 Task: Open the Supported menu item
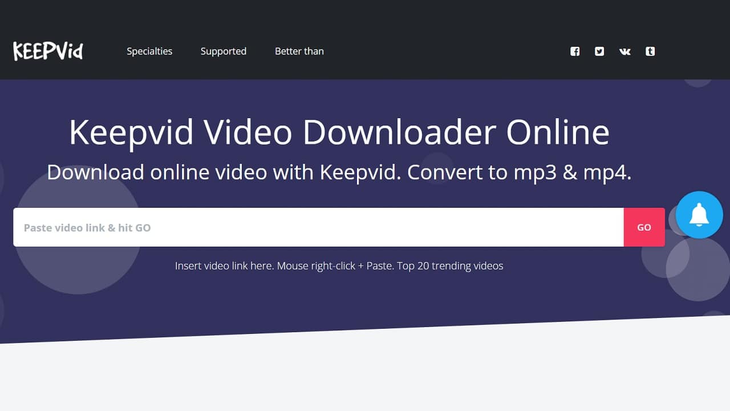tap(224, 51)
